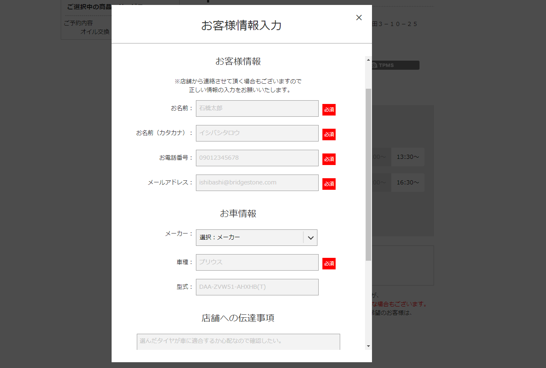The width and height of the screenshot is (546, 368).
Task: Click the 店舗への伝達事項 text area
Action: click(x=238, y=342)
